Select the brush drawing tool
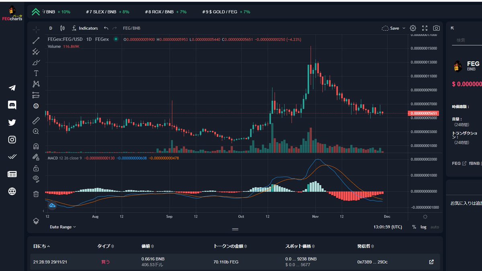Viewport: 482px width, 271px height. click(36, 62)
